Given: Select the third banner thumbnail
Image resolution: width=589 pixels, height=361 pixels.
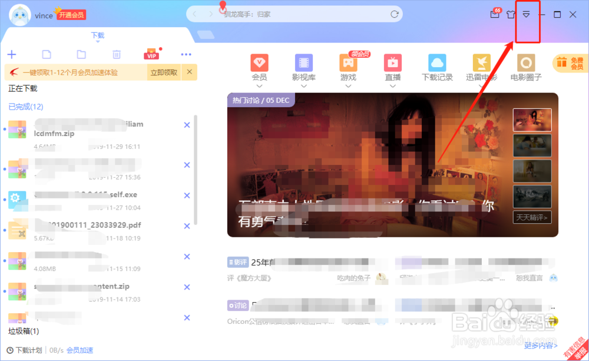Looking at the screenshot, I should [x=532, y=171].
